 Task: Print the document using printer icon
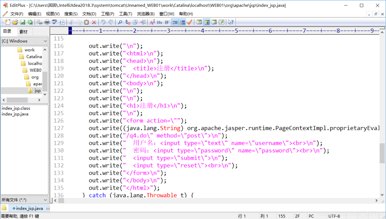tap(47, 22)
